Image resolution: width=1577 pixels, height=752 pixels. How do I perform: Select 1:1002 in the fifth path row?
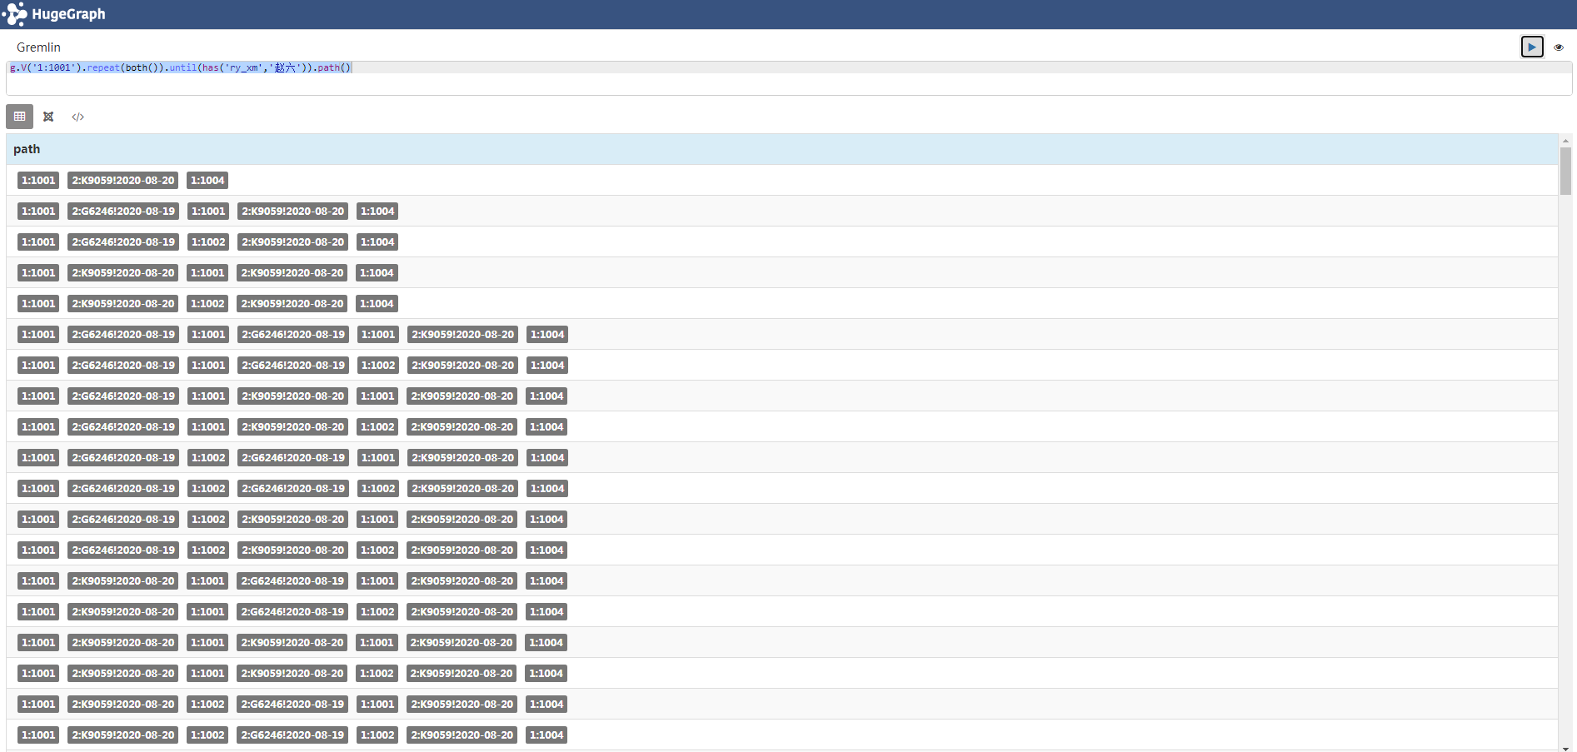click(x=207, y=304)
